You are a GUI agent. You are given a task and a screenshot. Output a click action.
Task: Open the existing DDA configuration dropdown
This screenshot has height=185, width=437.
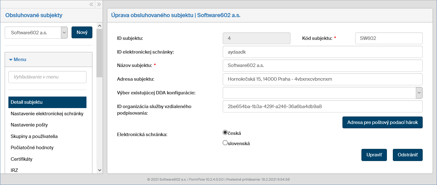(419, 93)
